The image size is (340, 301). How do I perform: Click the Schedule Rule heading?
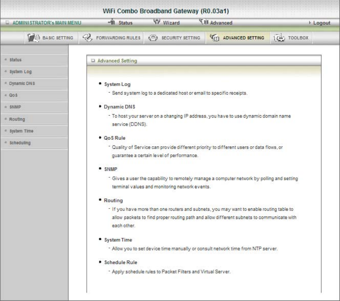[x=121, y=262]
